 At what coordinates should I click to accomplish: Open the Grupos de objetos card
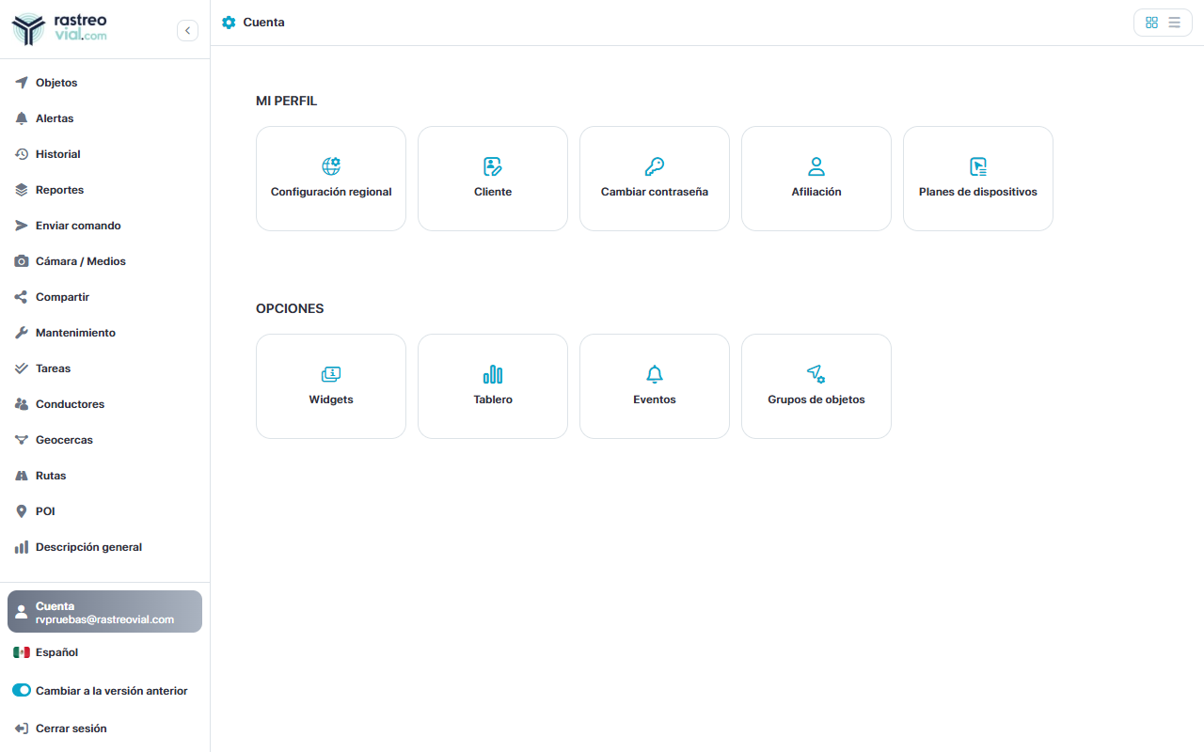click(816, 386)
